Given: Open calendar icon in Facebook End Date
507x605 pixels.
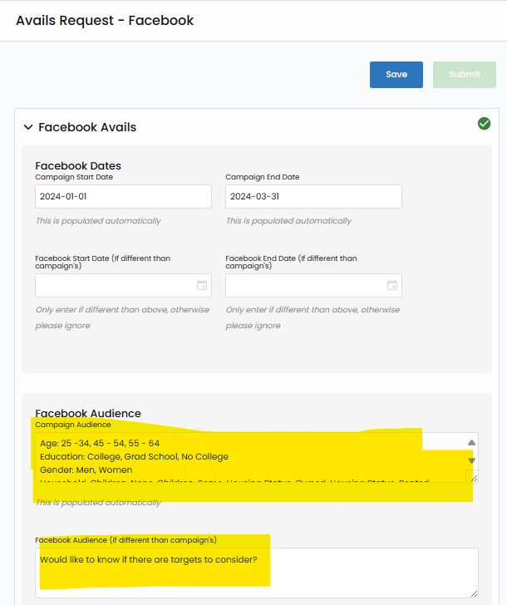Looking at the screenshot, I should coord(392,286).
